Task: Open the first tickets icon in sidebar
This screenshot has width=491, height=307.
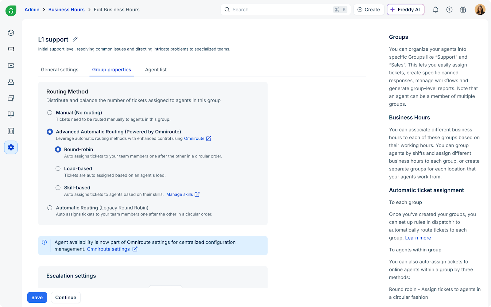Action: click(11, 49)
